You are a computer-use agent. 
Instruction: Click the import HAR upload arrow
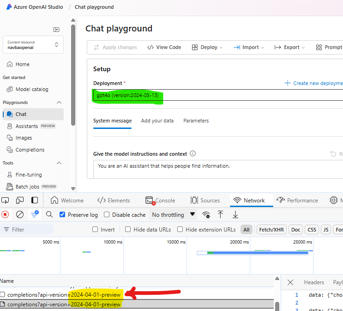point(220,214)
